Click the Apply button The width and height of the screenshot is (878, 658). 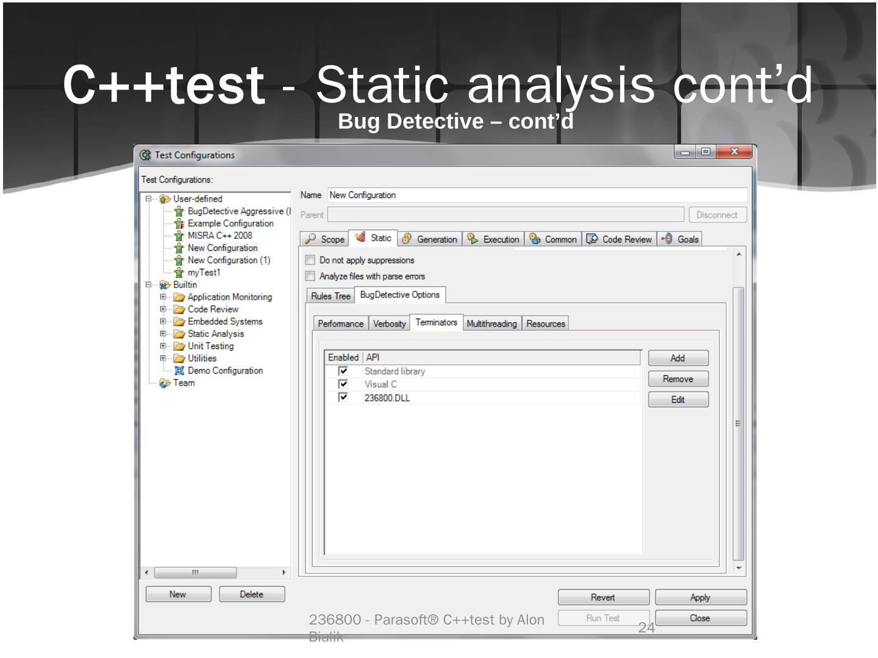click(x=701, y=597)
